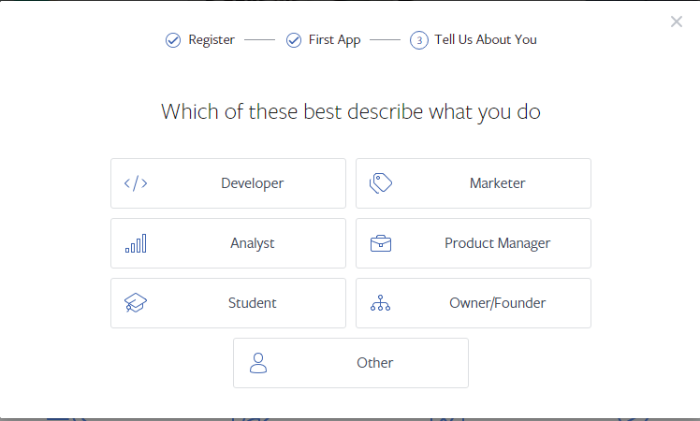Close the onboarding dialog
The image size is (700, 421).
[677, 22]
